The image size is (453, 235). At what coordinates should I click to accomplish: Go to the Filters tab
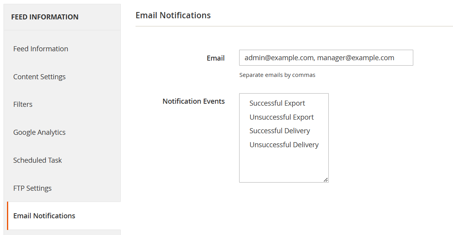(23, 104)
